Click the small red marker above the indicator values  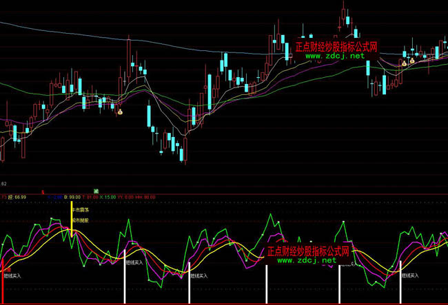point(43,191)
